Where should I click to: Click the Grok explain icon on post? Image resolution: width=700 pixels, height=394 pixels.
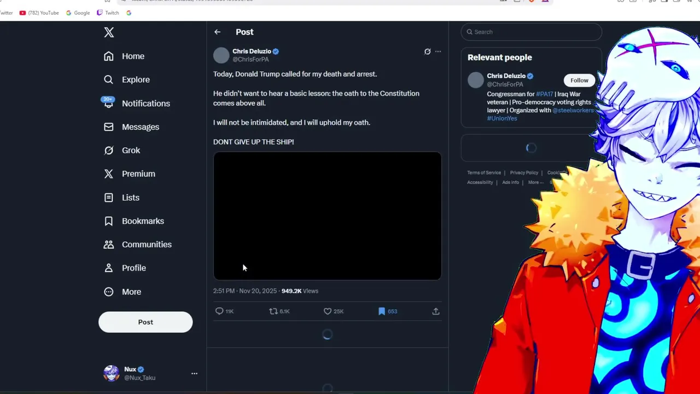tap(428, 51)
